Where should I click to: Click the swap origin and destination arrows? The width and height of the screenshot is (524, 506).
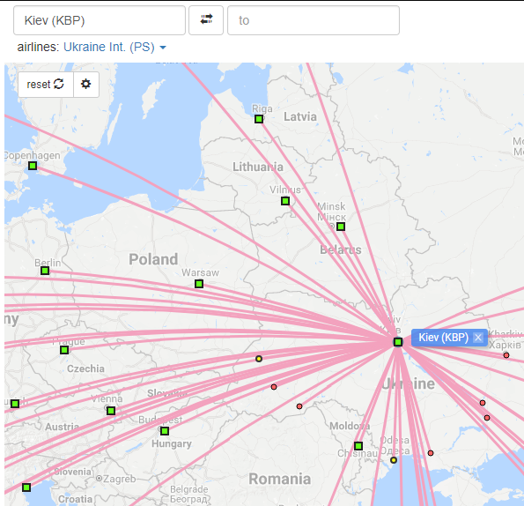(x=206, y=20)
